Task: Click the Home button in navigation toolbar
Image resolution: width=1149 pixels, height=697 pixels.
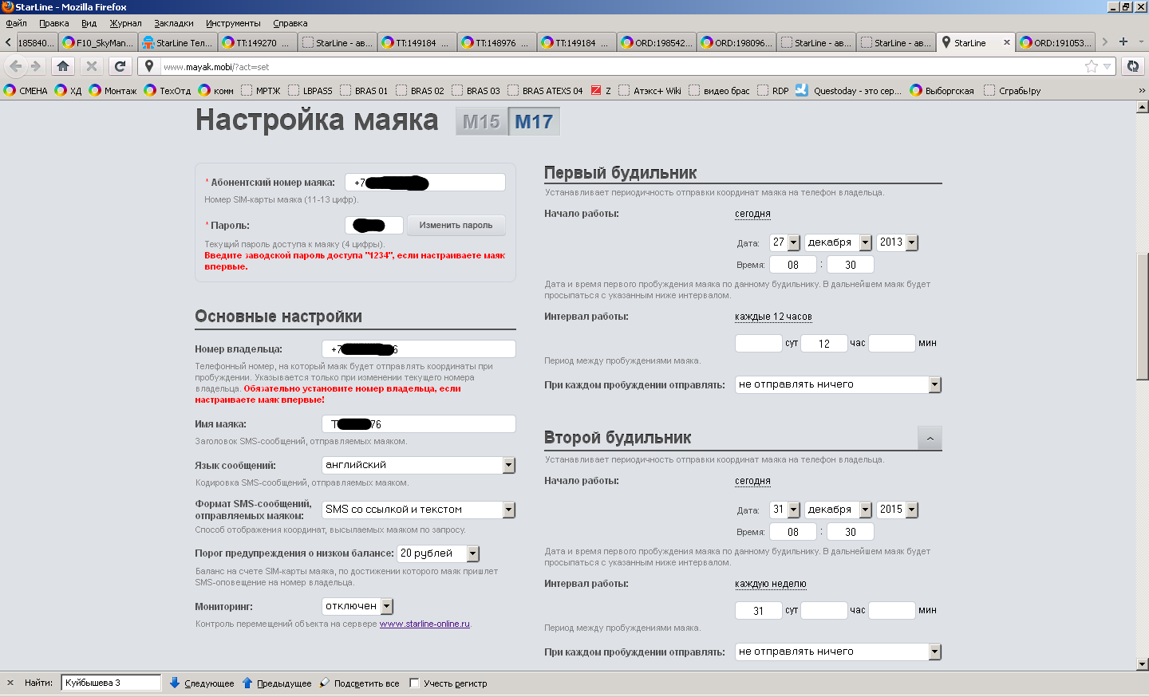Action: pyautogui.click(x=63, y=66)
